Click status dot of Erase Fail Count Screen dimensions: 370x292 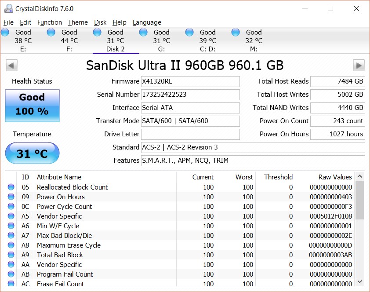[11, 283]
